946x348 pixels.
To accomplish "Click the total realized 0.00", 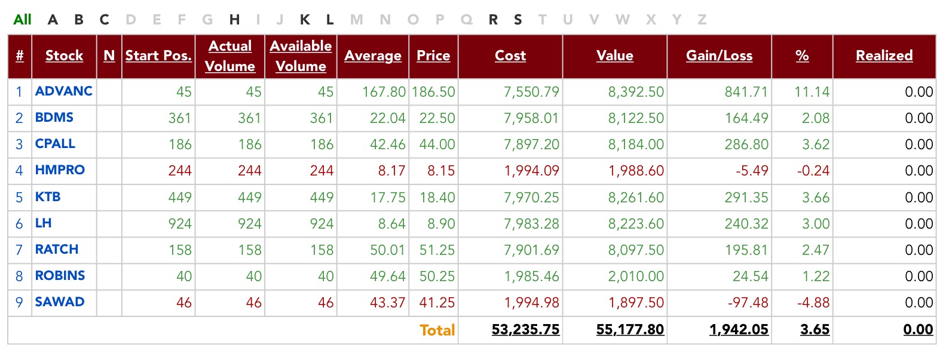I will pos(919,329).
